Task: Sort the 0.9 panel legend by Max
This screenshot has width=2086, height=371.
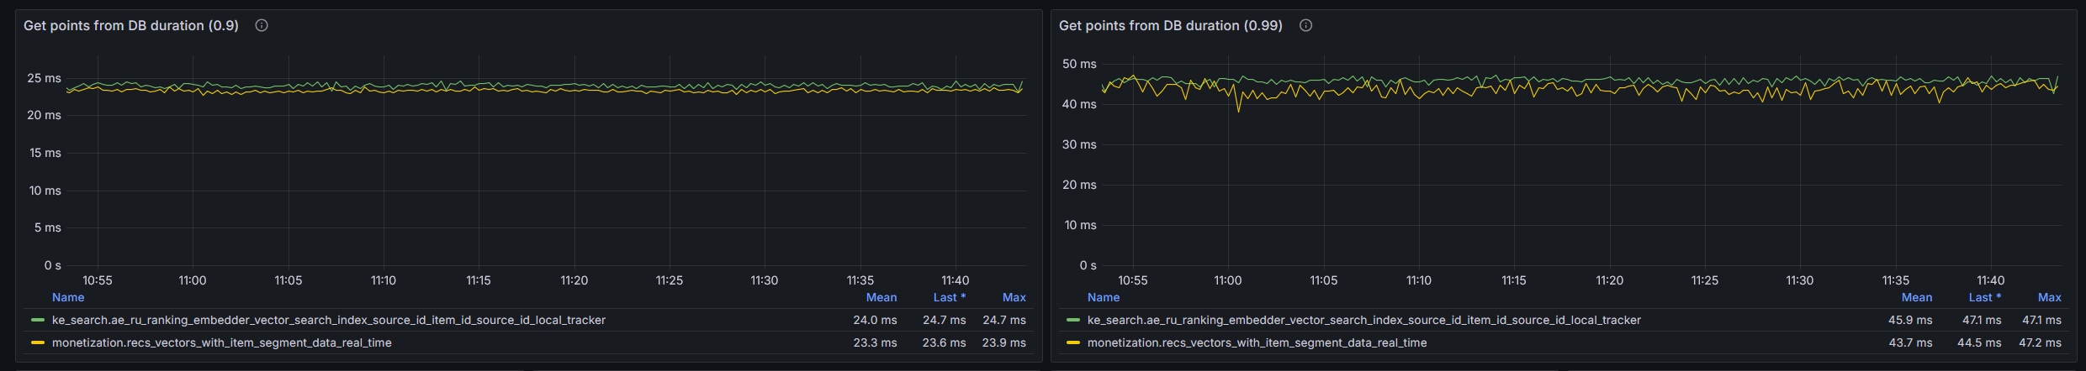Action: 1014,297
